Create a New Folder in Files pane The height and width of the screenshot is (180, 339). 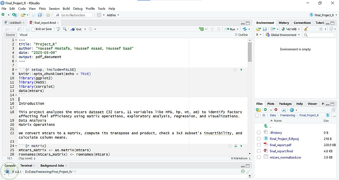tap(258, 110)
